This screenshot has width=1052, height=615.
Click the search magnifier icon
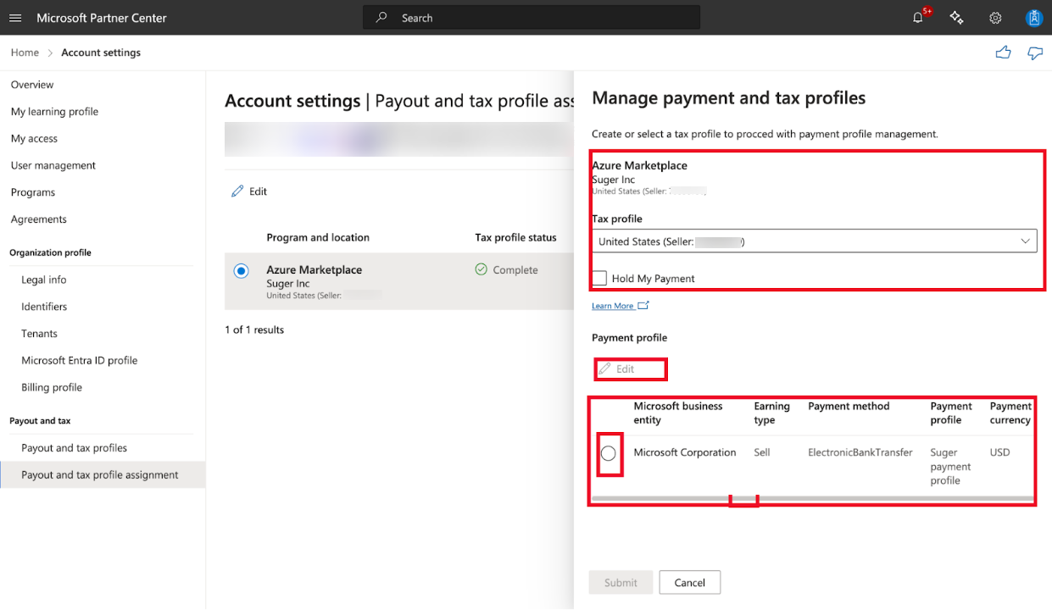381,17
